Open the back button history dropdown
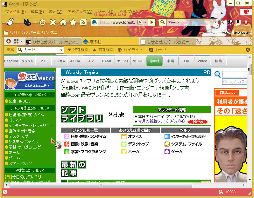Image resolution: width=254 pixels, height=198 pixels. coord(18,22)
